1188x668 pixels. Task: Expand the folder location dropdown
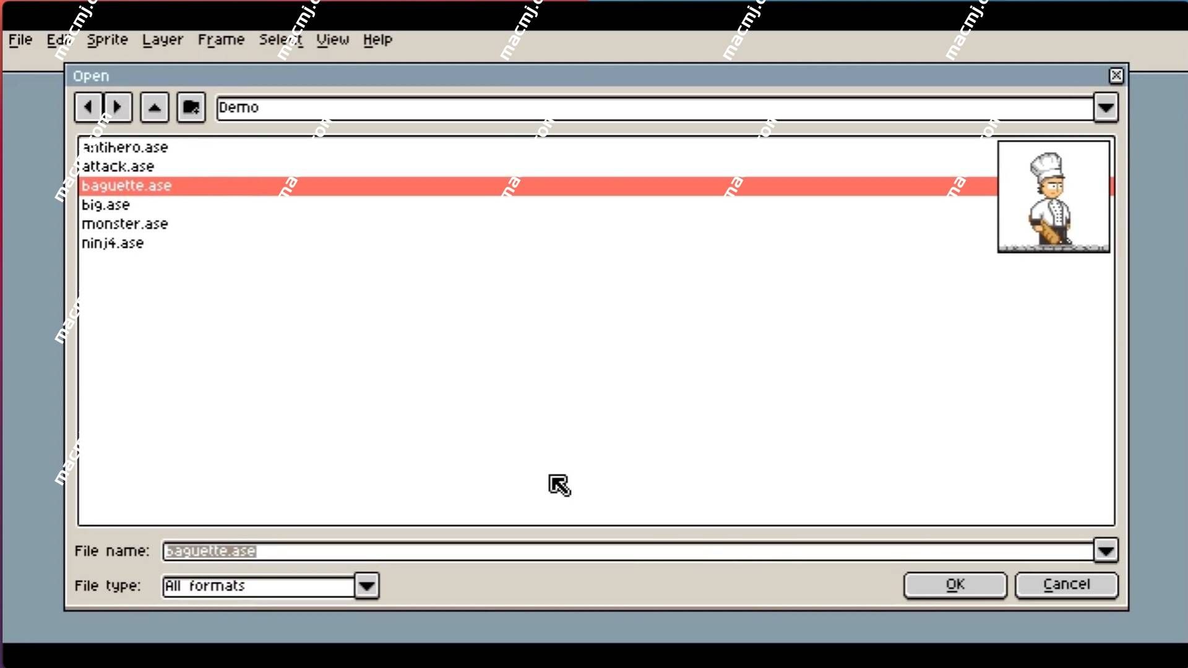[x=1106, y=107]
